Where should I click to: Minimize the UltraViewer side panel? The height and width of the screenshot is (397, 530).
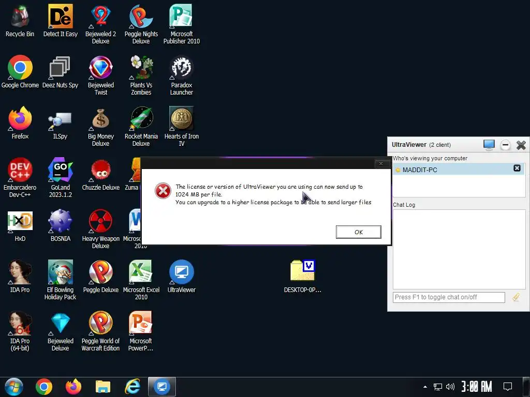(x=505, y=145)
